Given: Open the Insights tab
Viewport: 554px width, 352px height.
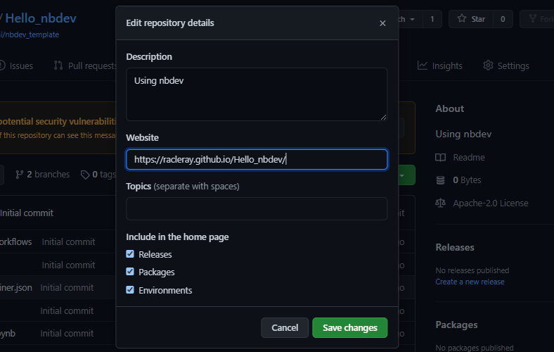Looking at the screenshot, I should [x=439, y=65].
